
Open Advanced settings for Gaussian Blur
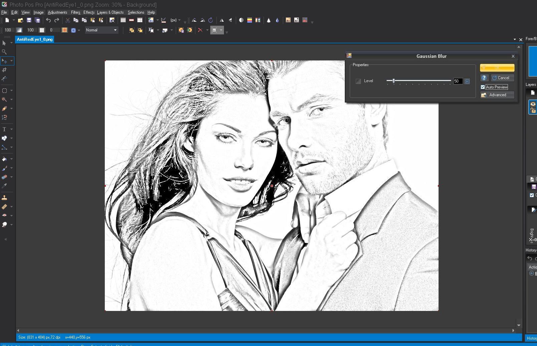(x=497, y=95)
